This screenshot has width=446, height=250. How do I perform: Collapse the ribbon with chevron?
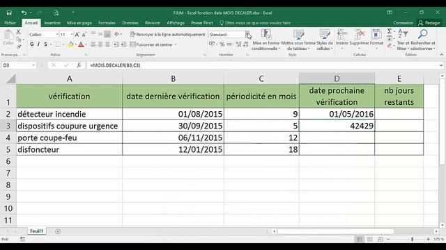pos(441,55)
